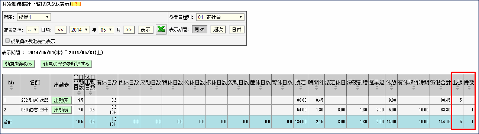Screen dimensions: 479x134
Task: Open 出勤表 for 030 勤怠 四子
Action: tap(61, 110)
